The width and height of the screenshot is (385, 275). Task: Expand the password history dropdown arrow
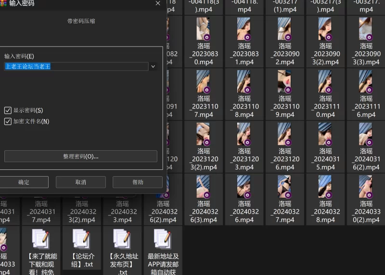pos(153,67)
